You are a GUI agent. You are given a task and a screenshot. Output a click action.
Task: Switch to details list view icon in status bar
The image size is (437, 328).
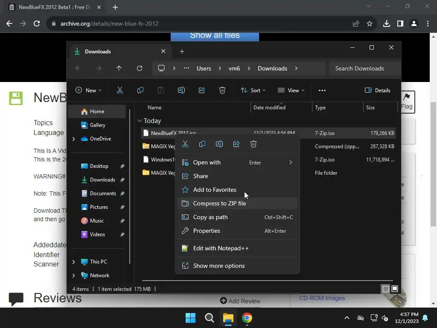pos(385,289)
